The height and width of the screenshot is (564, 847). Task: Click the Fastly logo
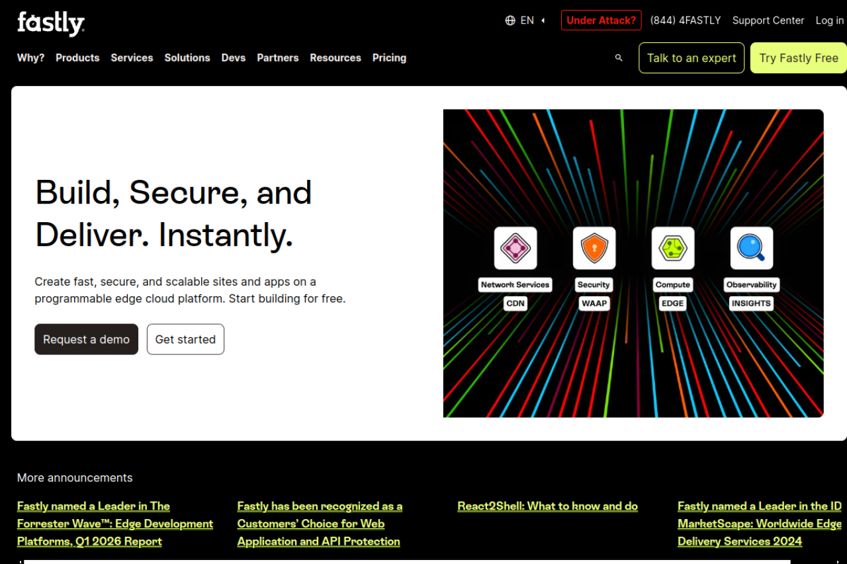(x=51, y=23)
